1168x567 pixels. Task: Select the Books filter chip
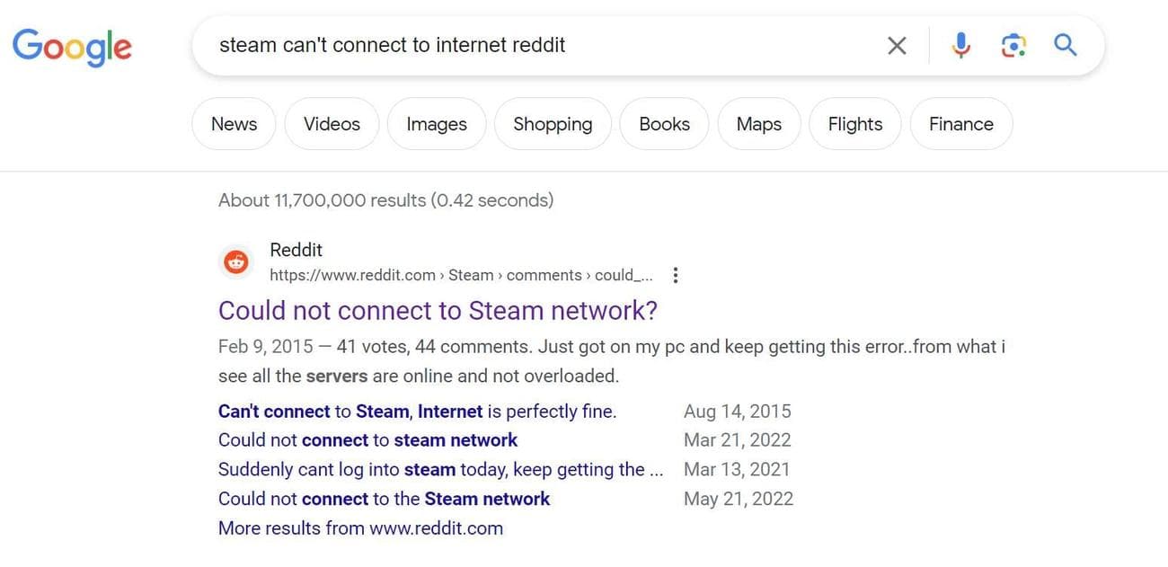tap(664, 124)
